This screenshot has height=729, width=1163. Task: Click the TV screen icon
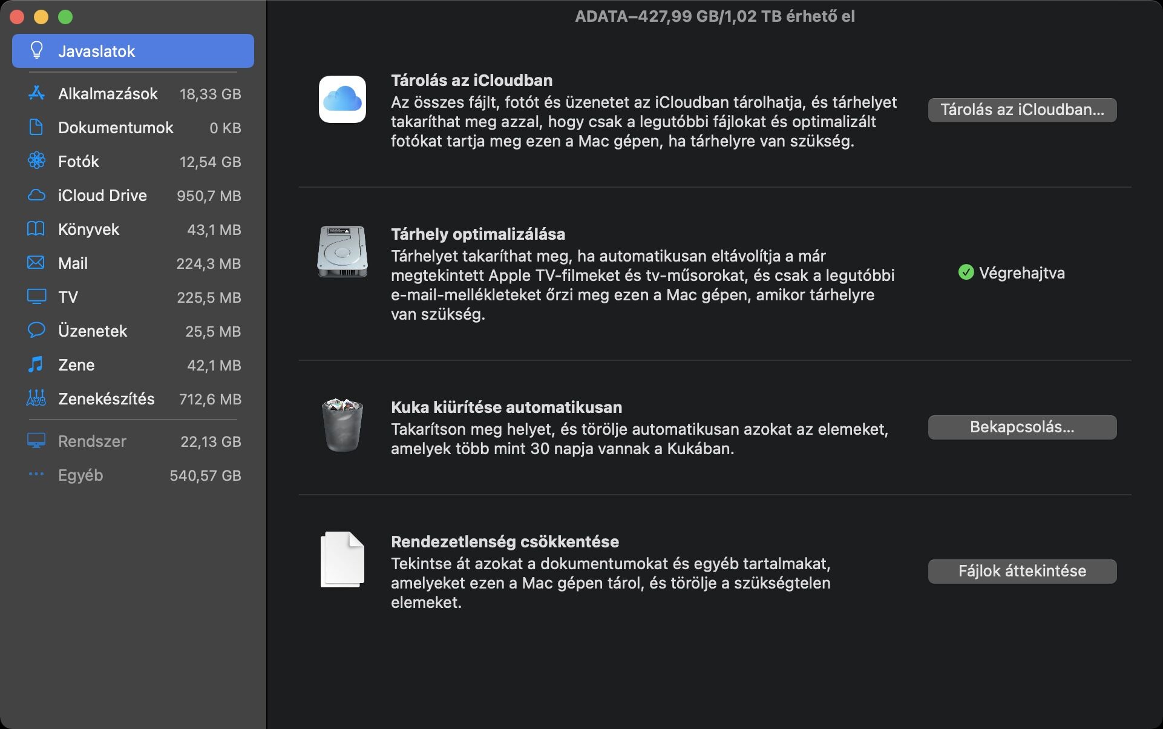36,297
